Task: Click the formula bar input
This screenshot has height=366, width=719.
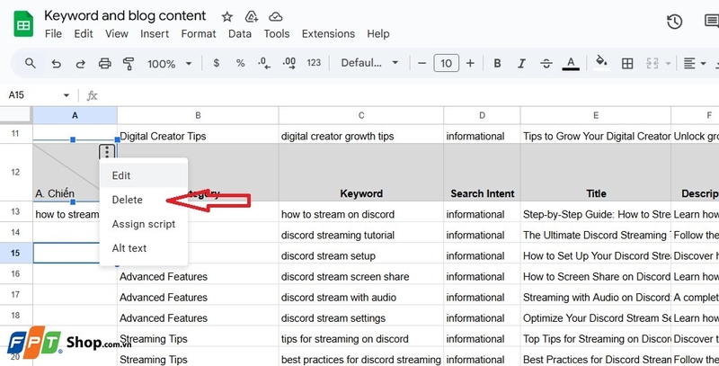Action: point(408,95)
